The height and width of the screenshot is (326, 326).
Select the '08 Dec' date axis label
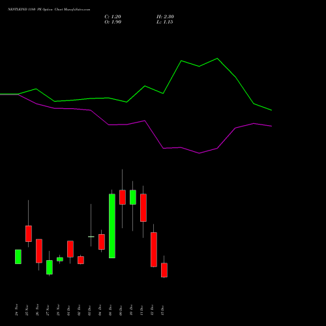click(x=111, y=310)
